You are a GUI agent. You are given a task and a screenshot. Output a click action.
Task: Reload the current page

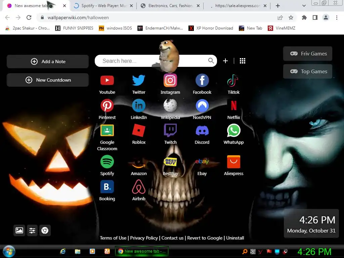pos(29,17)
